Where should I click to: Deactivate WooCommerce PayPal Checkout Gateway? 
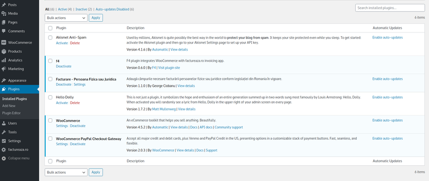[x=78, y=144]
